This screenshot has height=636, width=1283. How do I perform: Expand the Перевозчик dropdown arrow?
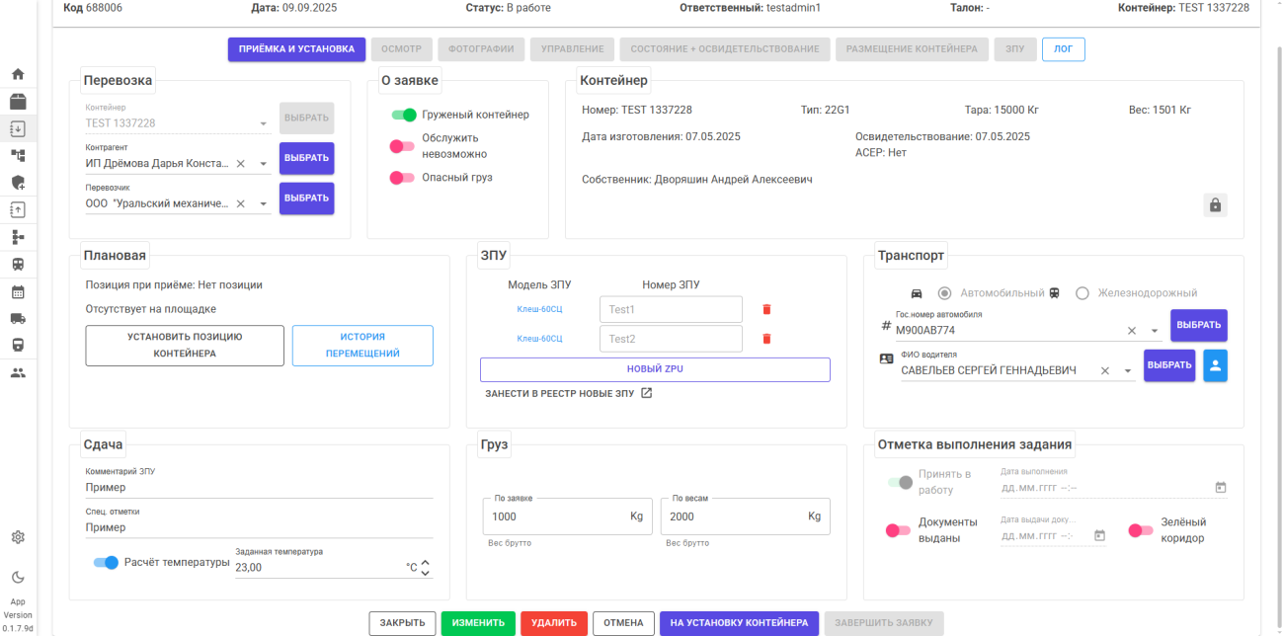[x=264, y=204]
